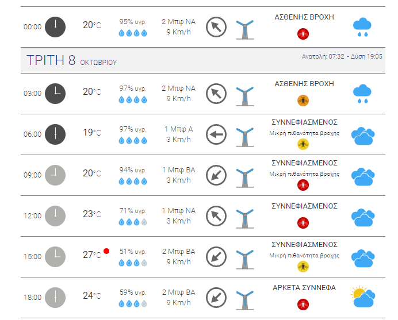Click the 23°C temperature at 12:00
398x320 pixels.
click(91, 214)
